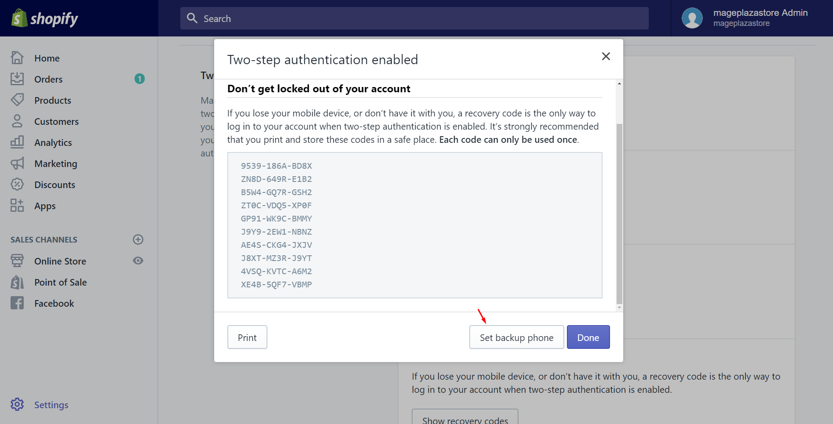Click the dialog scrollbar thumb
The image size is (833, 424).
tap(619, 214)
